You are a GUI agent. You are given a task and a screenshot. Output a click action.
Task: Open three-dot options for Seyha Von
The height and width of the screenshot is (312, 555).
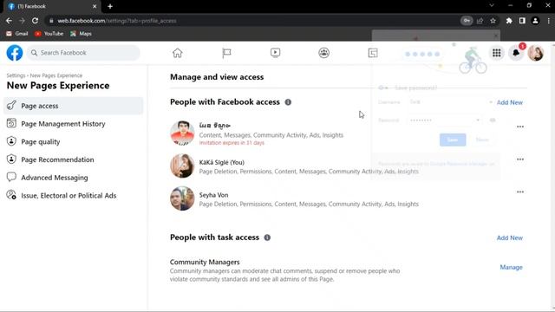[x=520, y=192]
